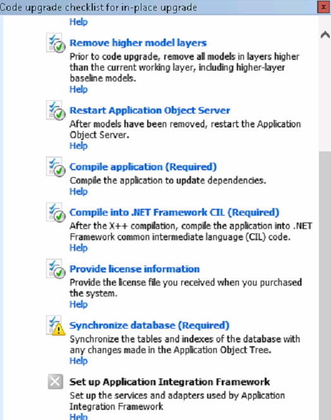Open Compile into .NET Framework CIL step

[174, 213]
